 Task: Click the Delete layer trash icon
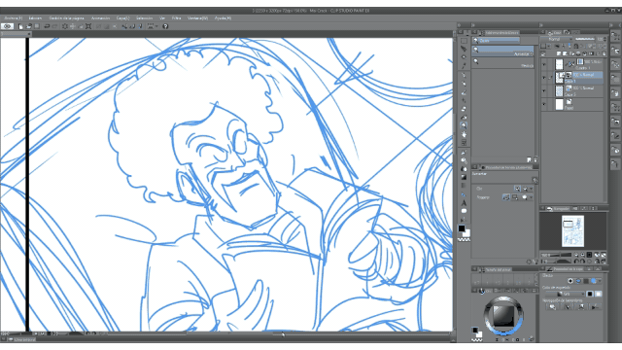tap(605, 53)
